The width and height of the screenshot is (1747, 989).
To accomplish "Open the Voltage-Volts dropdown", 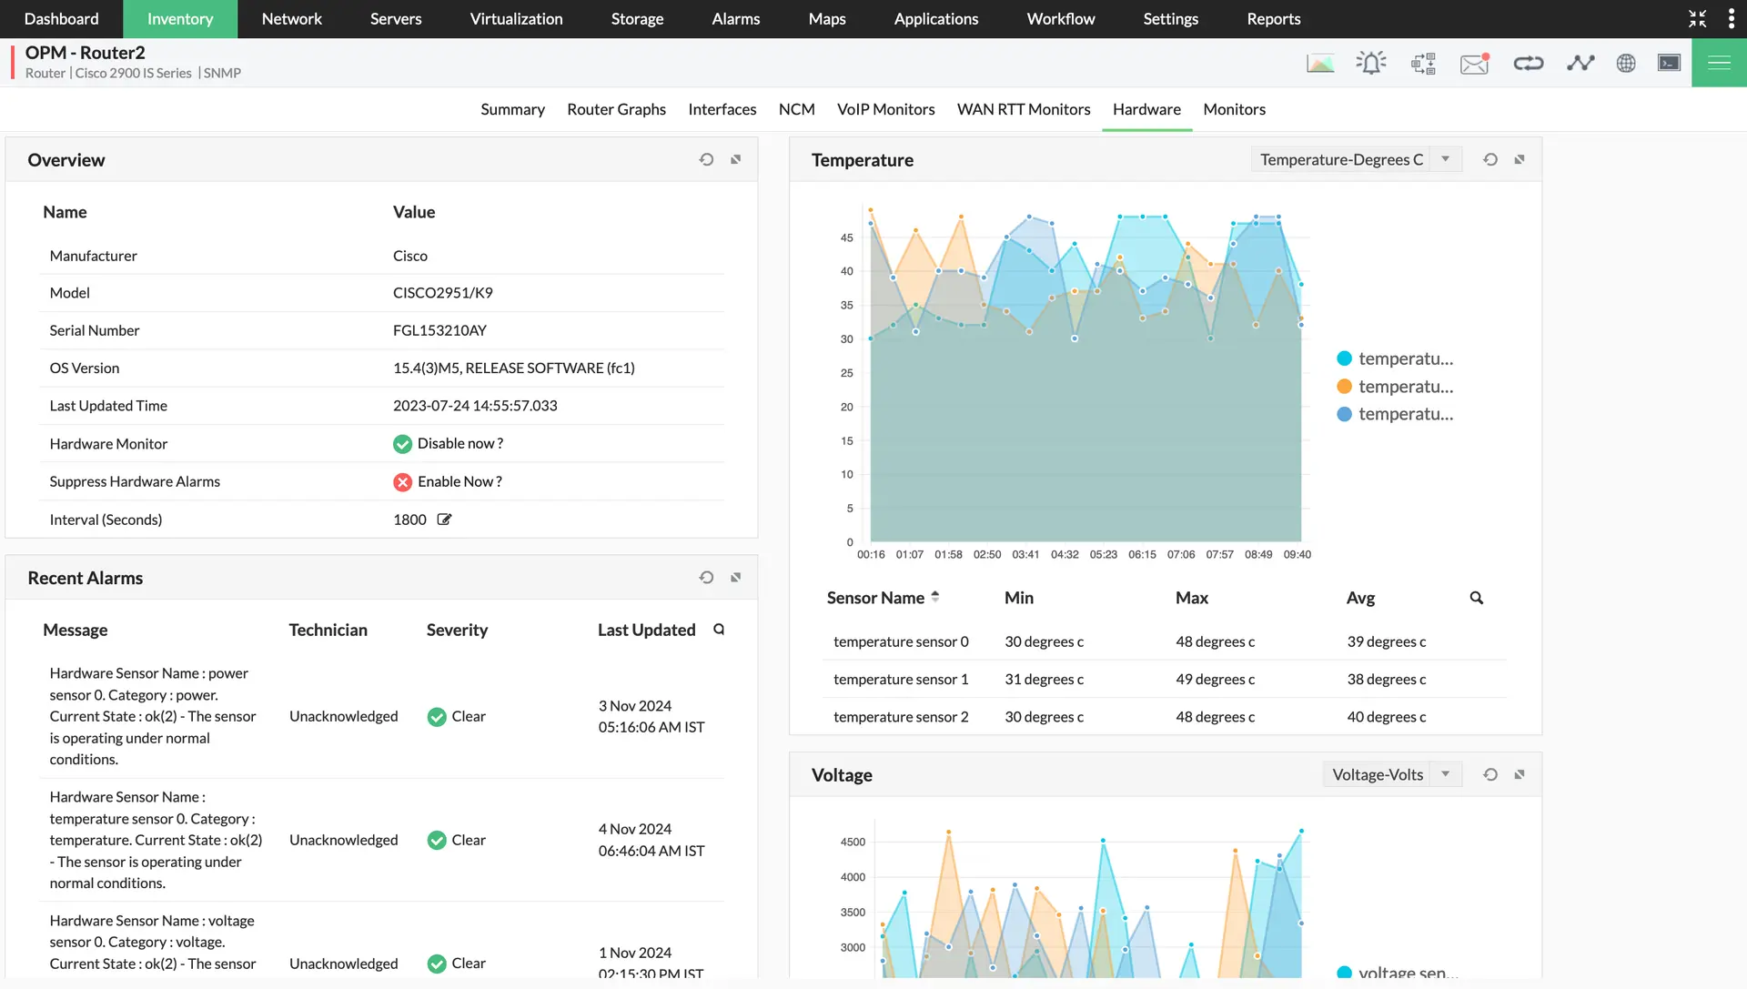I will coord(1391,774).
